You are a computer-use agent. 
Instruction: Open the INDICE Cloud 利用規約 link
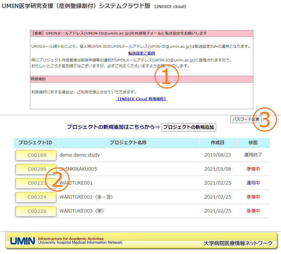coord(142,99)
